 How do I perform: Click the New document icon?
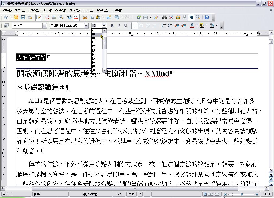pos(6,17)
